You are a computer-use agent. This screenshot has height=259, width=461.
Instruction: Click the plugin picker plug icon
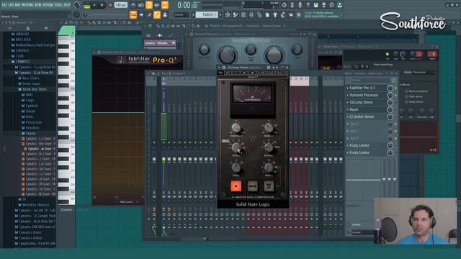click(x=275, y=14)
